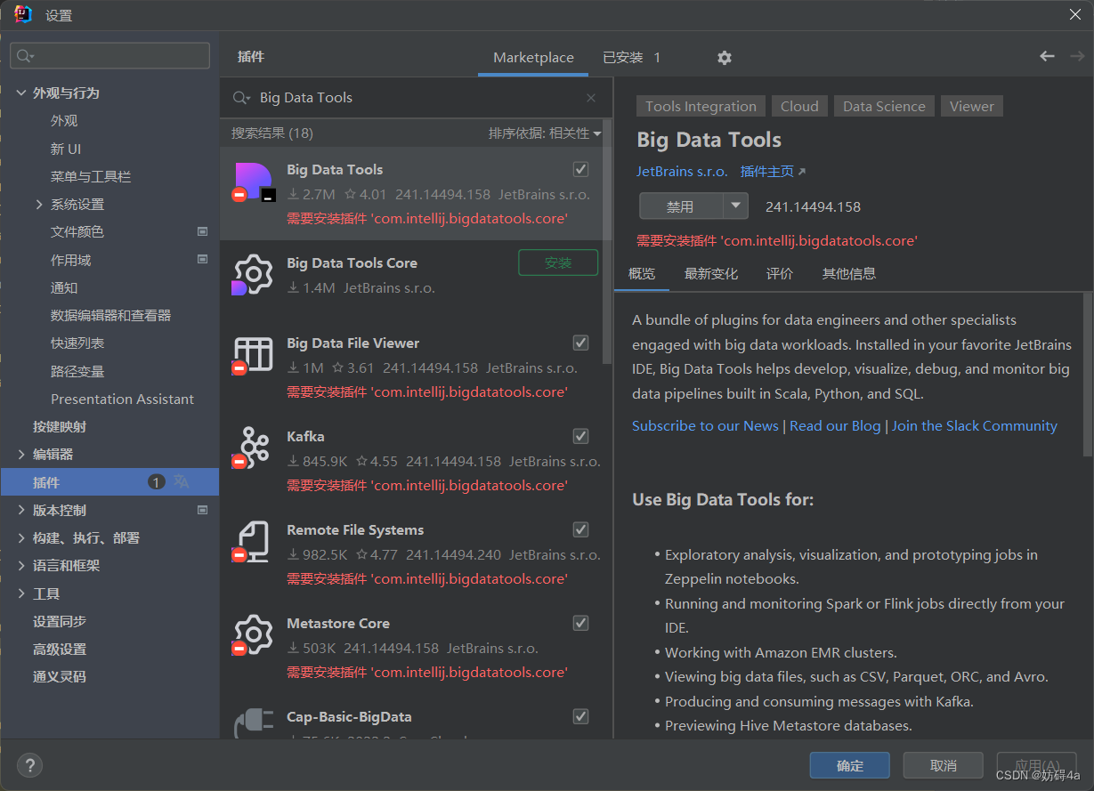Toggle the Remote File Systems checkbox

tap(580, 529)
